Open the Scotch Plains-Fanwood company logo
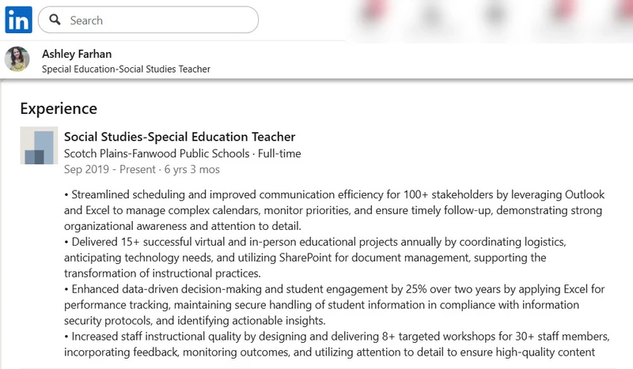 (x=39, y=145)
